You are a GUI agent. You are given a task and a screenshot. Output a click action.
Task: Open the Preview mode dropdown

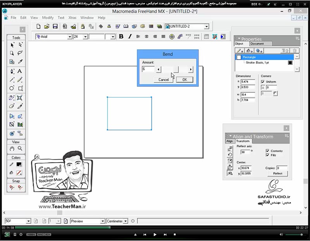[x=102, y=221]
